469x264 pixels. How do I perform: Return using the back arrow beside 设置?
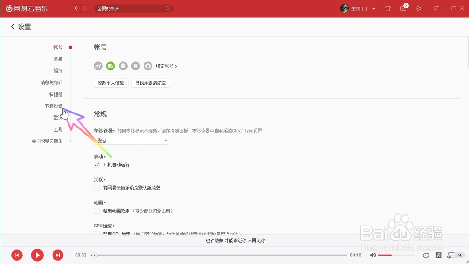pyautogui.click(x=13, y=27)
